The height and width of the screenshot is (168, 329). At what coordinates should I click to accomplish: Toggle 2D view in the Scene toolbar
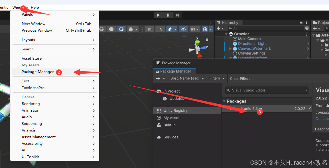(149, 29)
